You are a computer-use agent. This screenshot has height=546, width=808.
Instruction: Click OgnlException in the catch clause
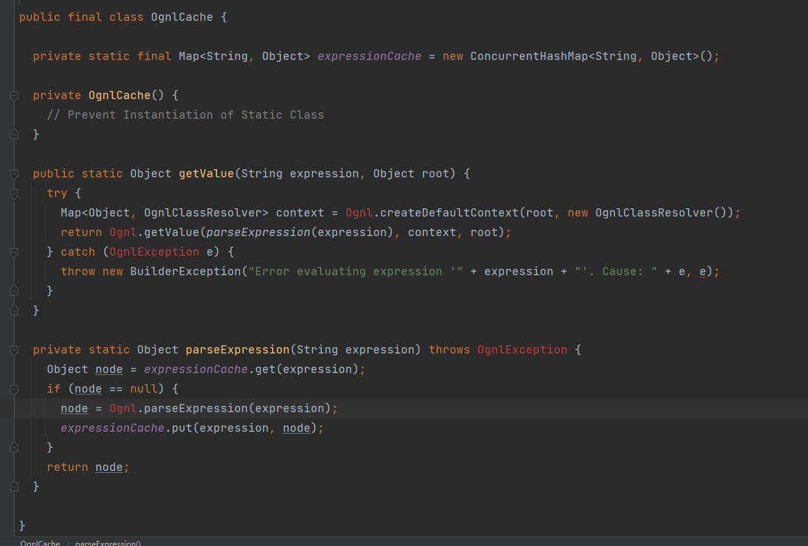tap(155, 252)
